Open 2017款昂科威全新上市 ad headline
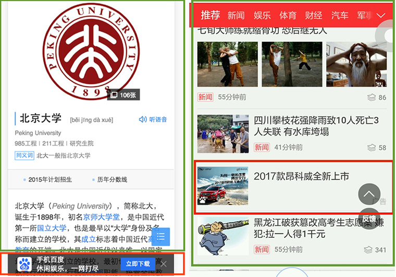 [x=301, y=176]
